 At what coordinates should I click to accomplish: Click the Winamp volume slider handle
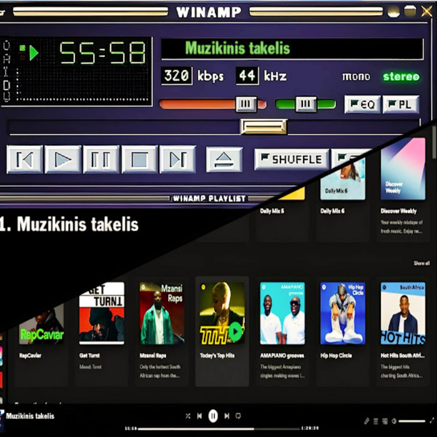[246, 104]
